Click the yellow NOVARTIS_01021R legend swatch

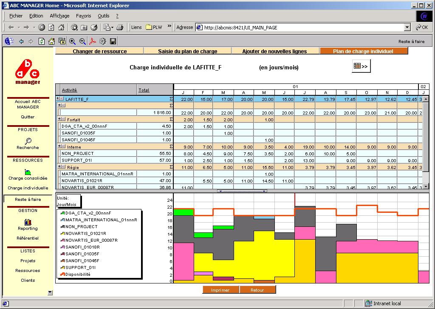point(62,234)
